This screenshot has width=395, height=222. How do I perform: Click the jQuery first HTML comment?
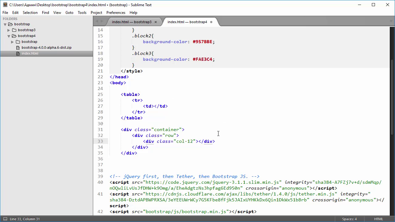click(185, 176)
